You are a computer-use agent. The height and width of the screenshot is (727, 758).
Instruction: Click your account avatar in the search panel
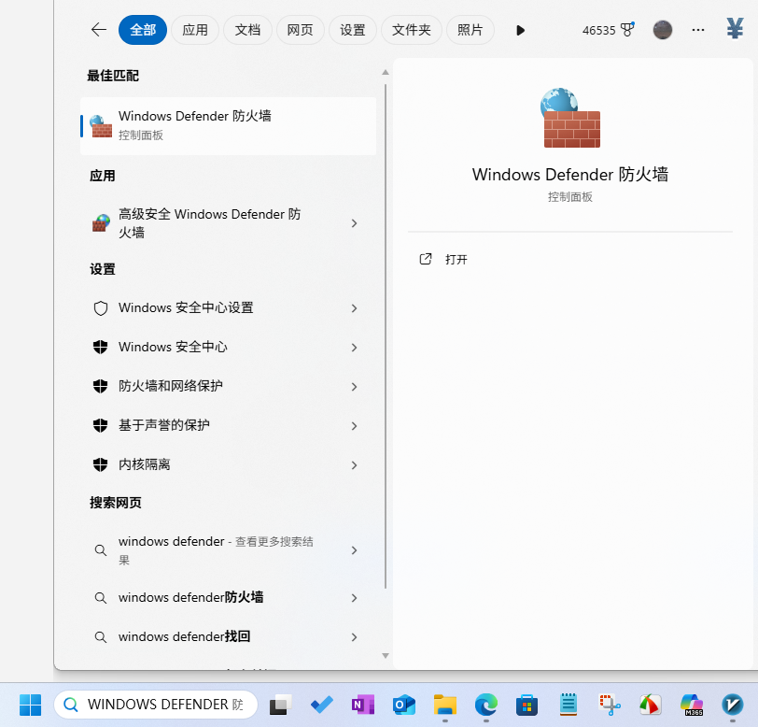pos(663,29)
